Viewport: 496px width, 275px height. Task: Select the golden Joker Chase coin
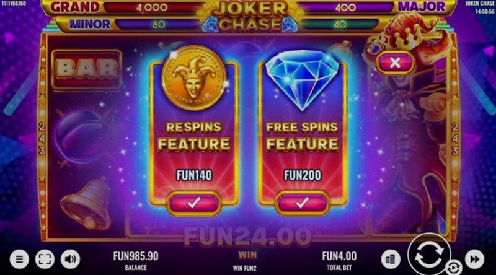pyautogui.click(x=194, y=78)
